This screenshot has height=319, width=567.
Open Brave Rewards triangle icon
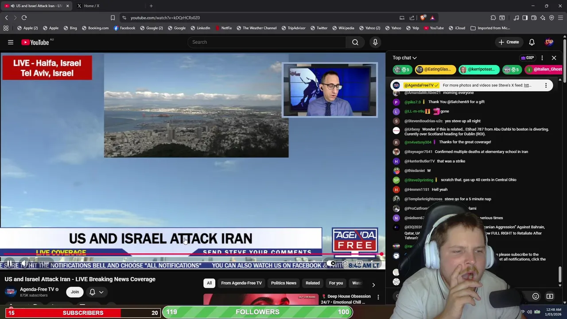click(432, 18)
